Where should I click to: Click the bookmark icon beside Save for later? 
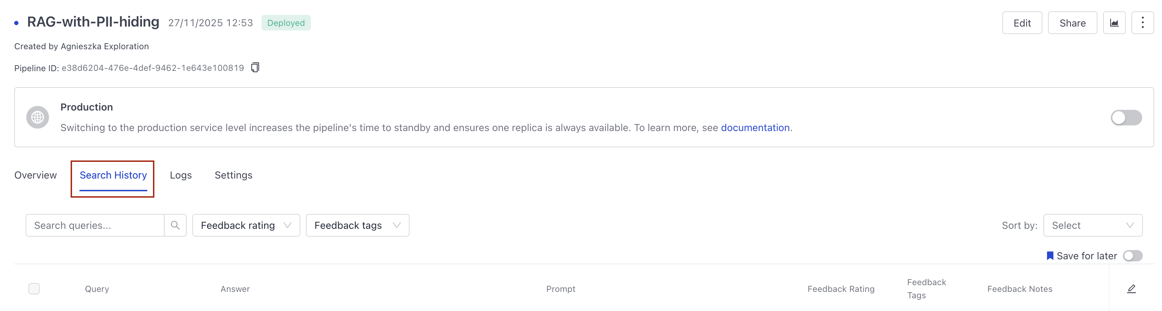coord(1050,255)
